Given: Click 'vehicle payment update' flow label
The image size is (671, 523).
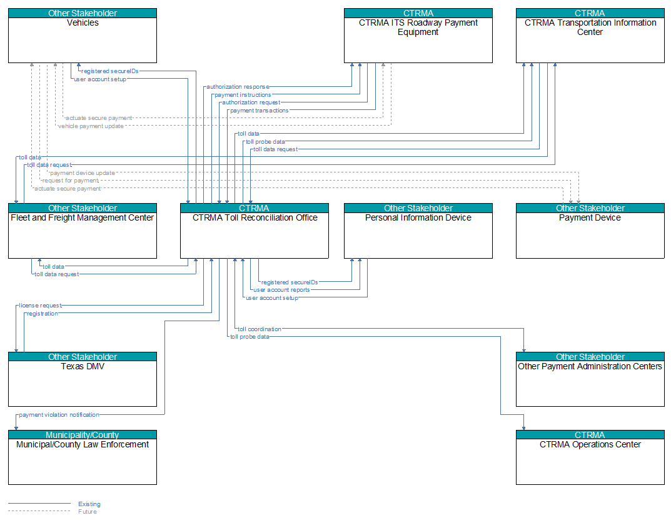Looking at the screenshot, I should (x=91, y=126).
